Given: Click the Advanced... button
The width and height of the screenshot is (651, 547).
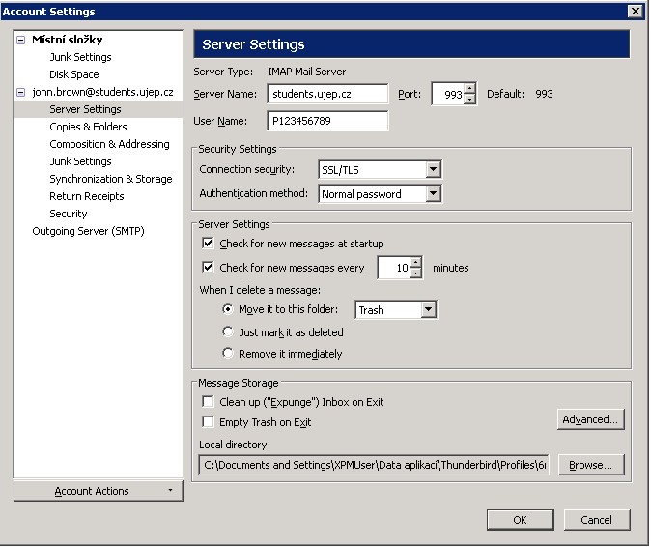Looking at the screenshot, I should point(590,419).
